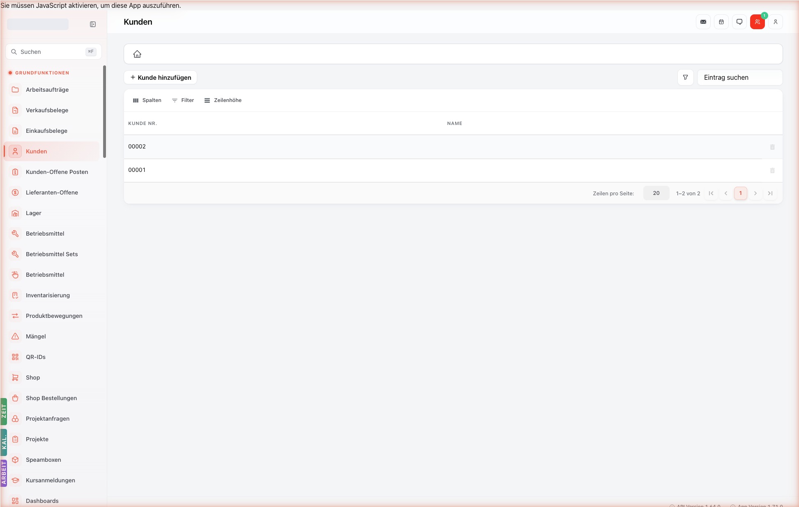The height and width of the screenshot is (507, 799).
Task: Click the Lager warehouse icon
Action: (x=15, y=213)
